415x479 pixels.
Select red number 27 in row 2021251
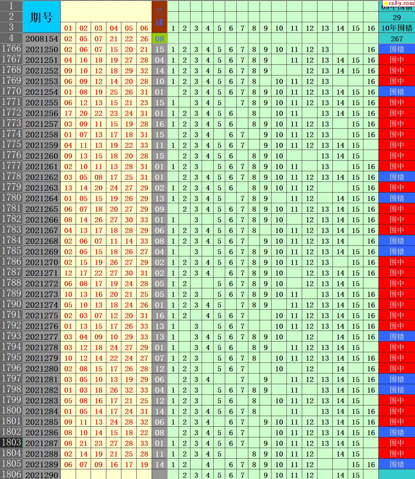129,60
